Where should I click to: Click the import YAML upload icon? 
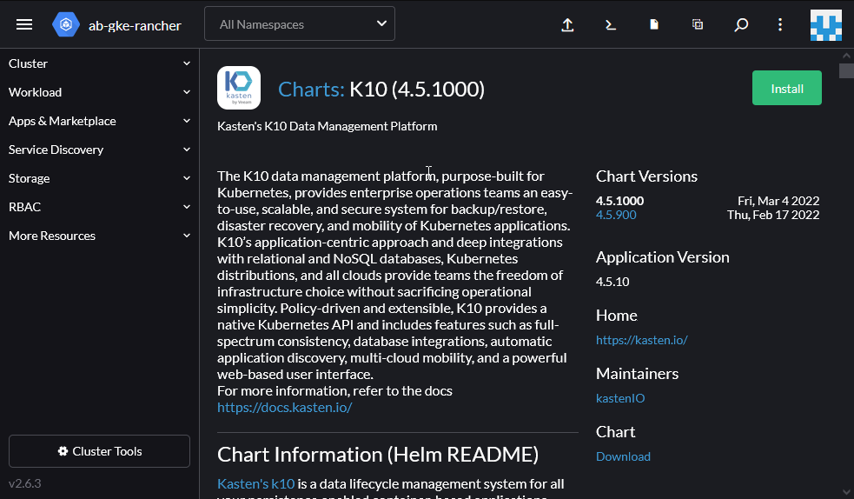pyautogui.click(x=567, y=24)
